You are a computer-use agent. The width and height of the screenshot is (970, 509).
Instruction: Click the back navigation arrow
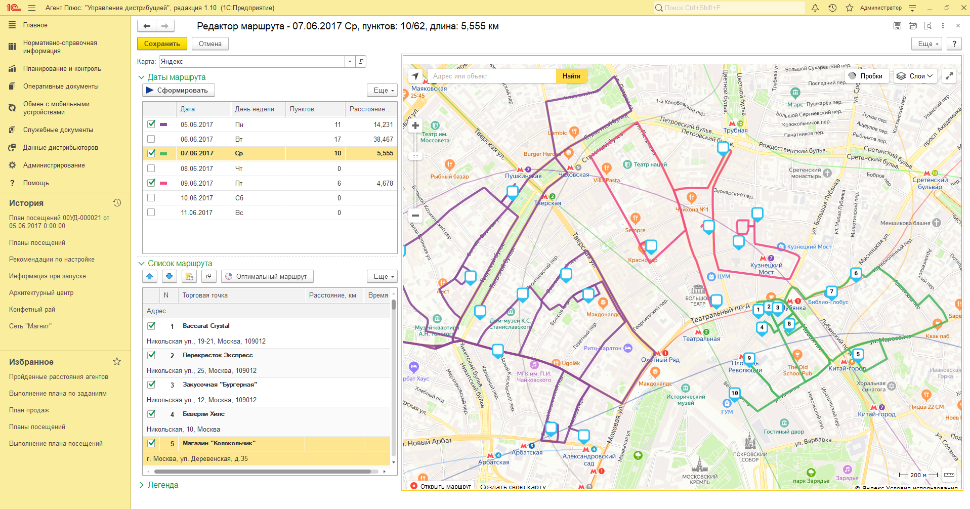pyautogui.click(x=147, y=26)
